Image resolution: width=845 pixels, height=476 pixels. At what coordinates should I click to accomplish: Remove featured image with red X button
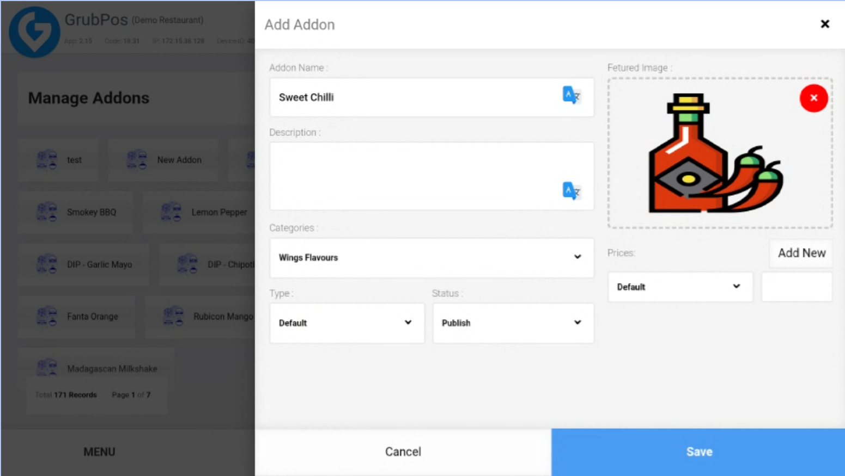pos(813,98)
